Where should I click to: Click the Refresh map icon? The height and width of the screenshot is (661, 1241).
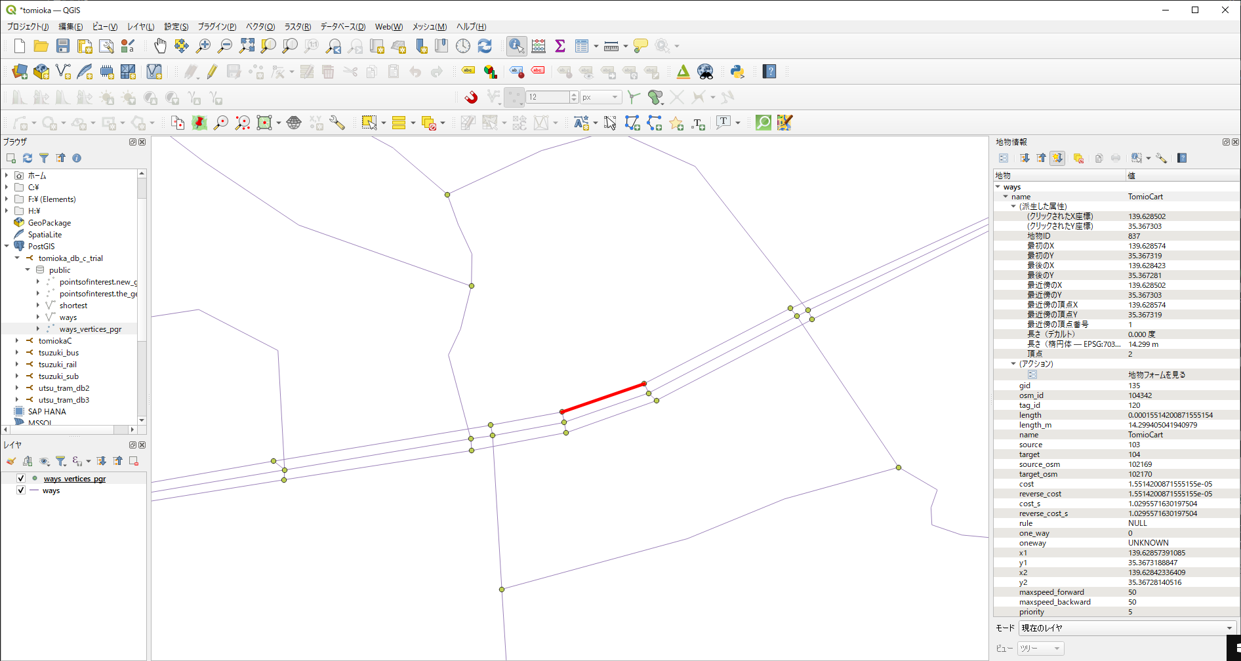click(x=485, y=46)
